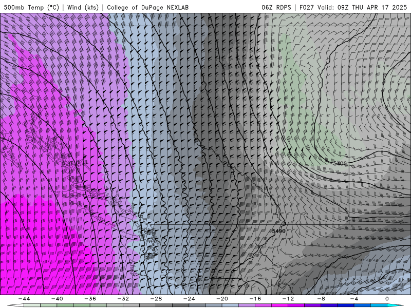Screen dimensions: 411x308
Task: Select the -4 colorbar tick label
Action: tap(354, 299)
